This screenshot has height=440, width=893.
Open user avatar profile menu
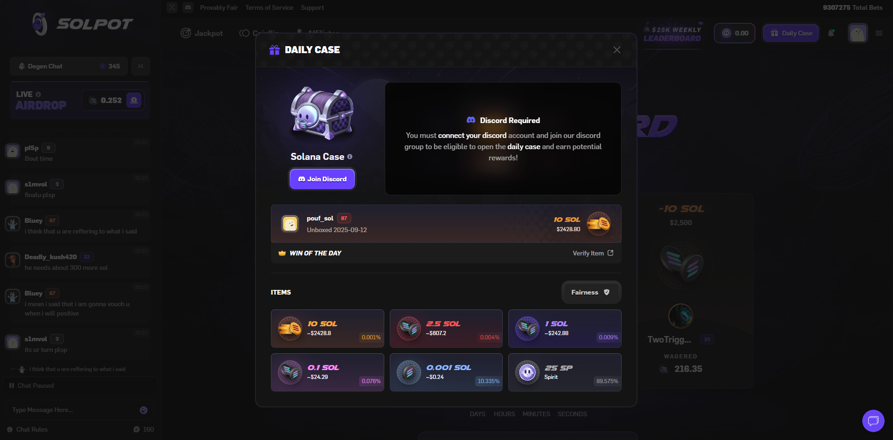point(858,33)
